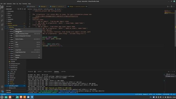176x99 pixels.
Task: Select Open in Integrated Terminal
Action: point(28,36)
